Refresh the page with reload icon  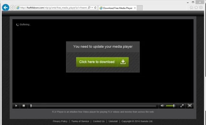[x=95, y=8]
